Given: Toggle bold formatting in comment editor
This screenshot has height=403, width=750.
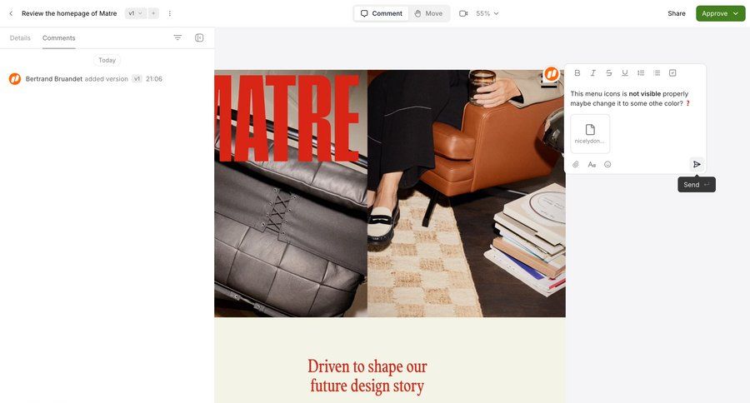Looking at the screenshot, I should (577, 73).
